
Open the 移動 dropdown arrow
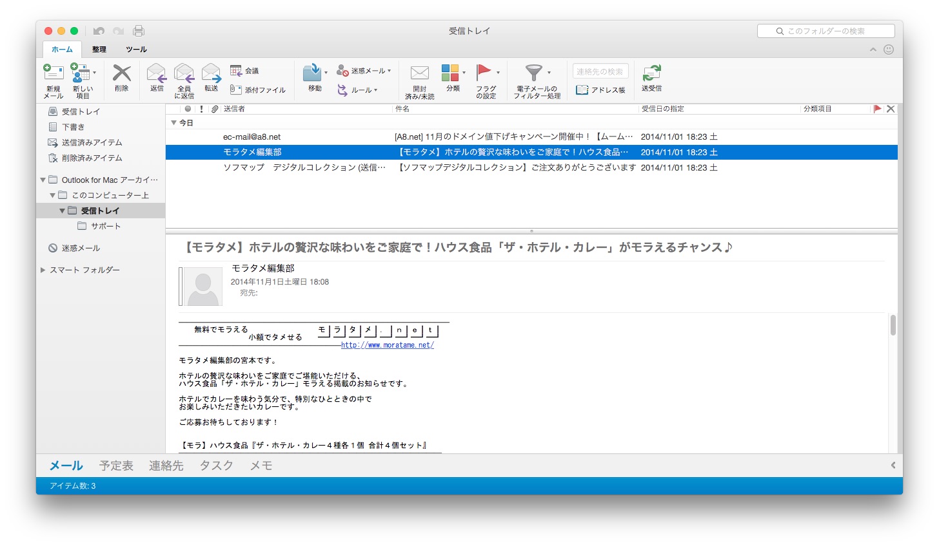[x=326, y=73]
